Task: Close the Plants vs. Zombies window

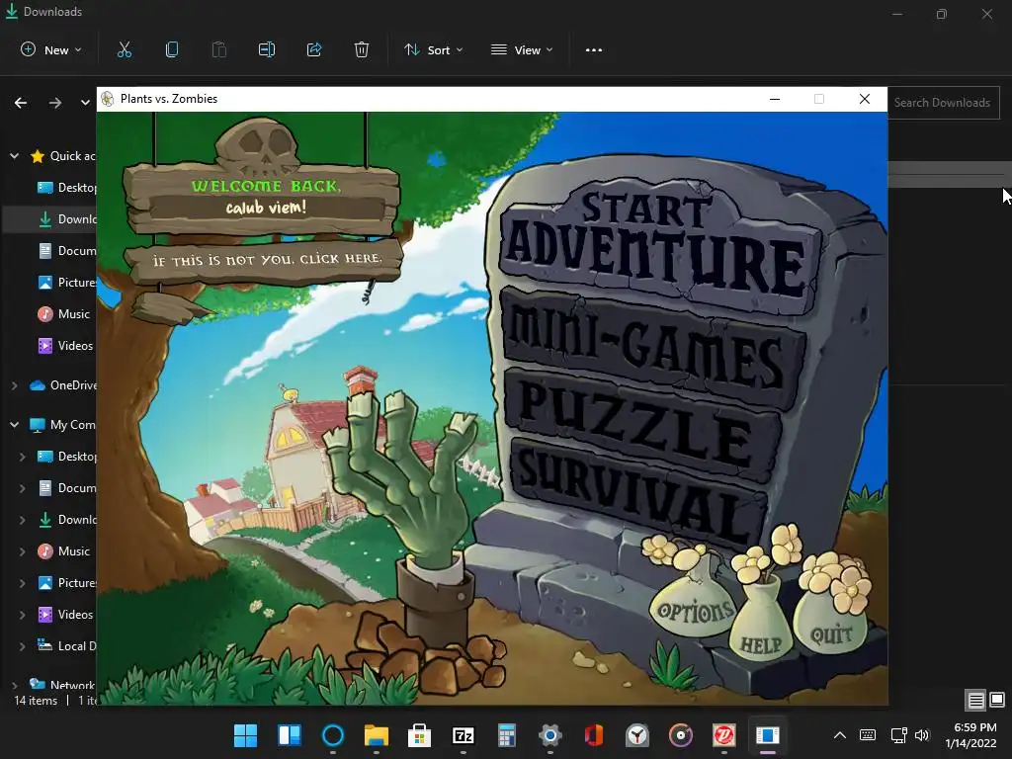Action: pyautogui.click(x=865, y=99)
